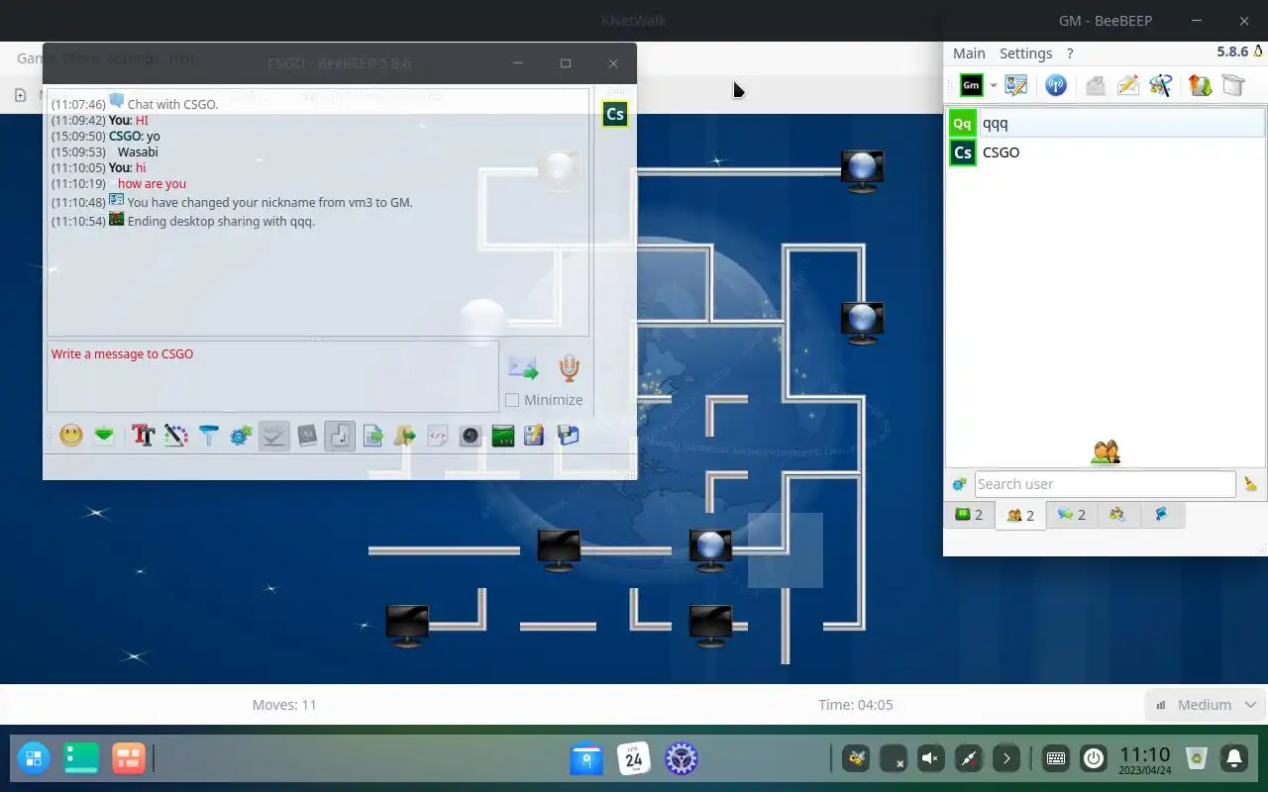Click the top-right globe computer in KNetWalk
The height and width of the screenshot is (792, 1268).
coord(862,171)
